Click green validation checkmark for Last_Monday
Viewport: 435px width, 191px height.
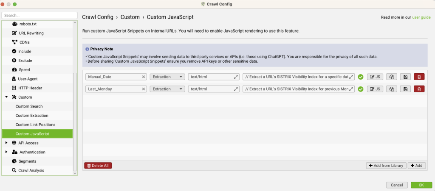pos(361,89)
